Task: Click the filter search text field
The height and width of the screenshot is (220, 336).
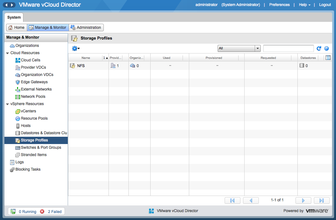Action: 289,48
